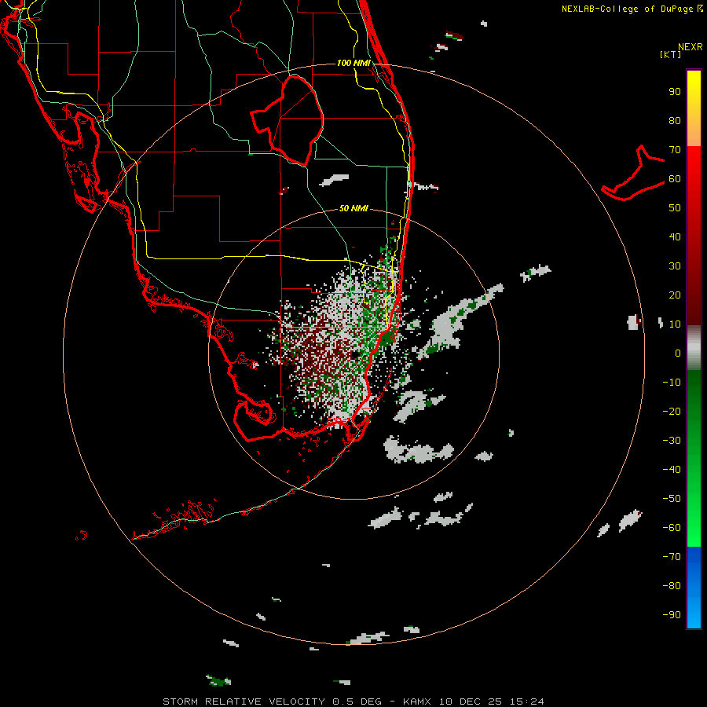707x707 pixels.
Task: Select the -30 value on the velocity scale
Action: pyautogui.click(x=672, y=441)
